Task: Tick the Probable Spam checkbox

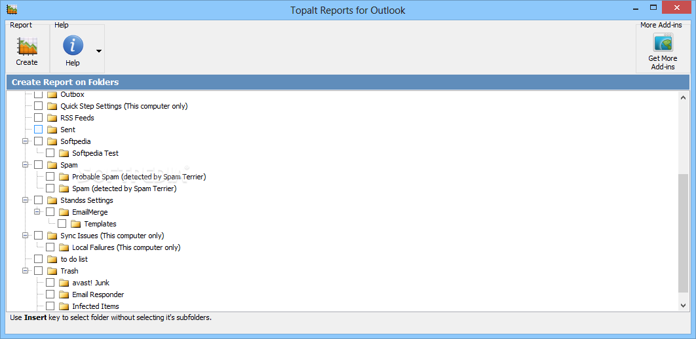Action: coord(50,177)
